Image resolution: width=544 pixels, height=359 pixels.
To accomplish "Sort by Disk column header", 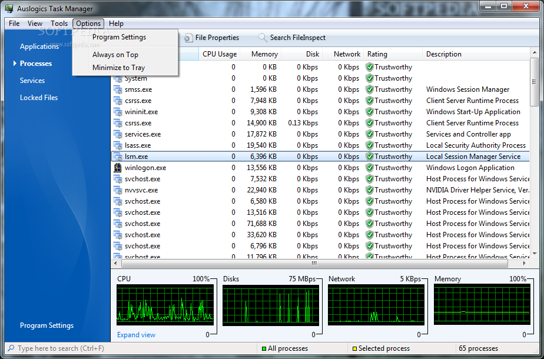I will click(302, 54).
